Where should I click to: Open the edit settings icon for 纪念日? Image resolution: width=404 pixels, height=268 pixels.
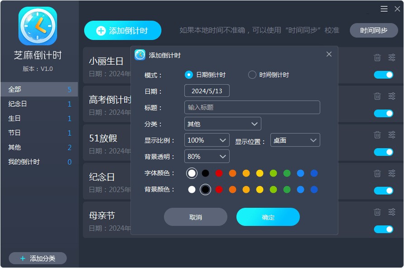pyautogui.click(x=392, y=173)
